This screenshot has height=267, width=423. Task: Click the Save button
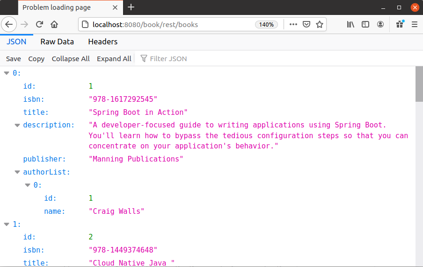click(14, 59)
